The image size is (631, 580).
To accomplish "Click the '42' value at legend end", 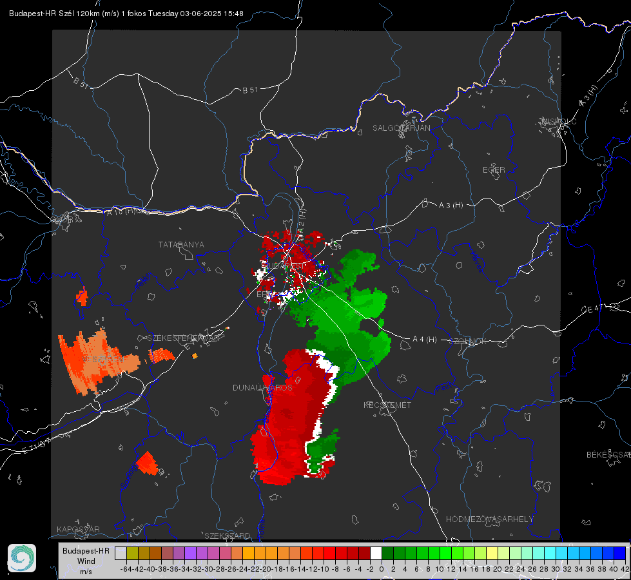I will [625, 569].
